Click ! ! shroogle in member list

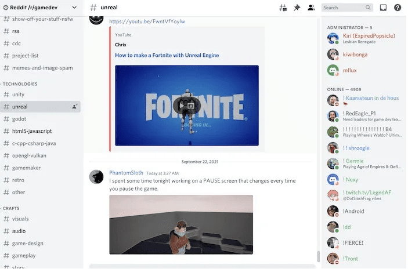(x=363, y=148)
